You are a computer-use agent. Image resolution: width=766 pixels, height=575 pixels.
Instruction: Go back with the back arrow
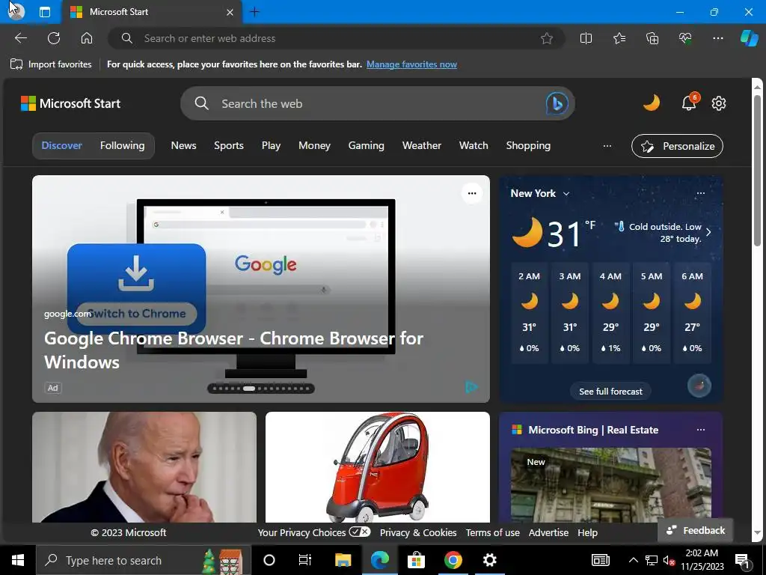tap(21, 38)
